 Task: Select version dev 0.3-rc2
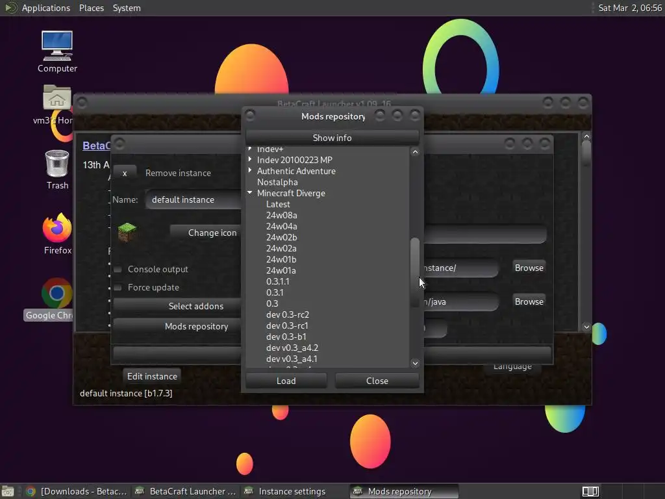(x=288, y=314)
